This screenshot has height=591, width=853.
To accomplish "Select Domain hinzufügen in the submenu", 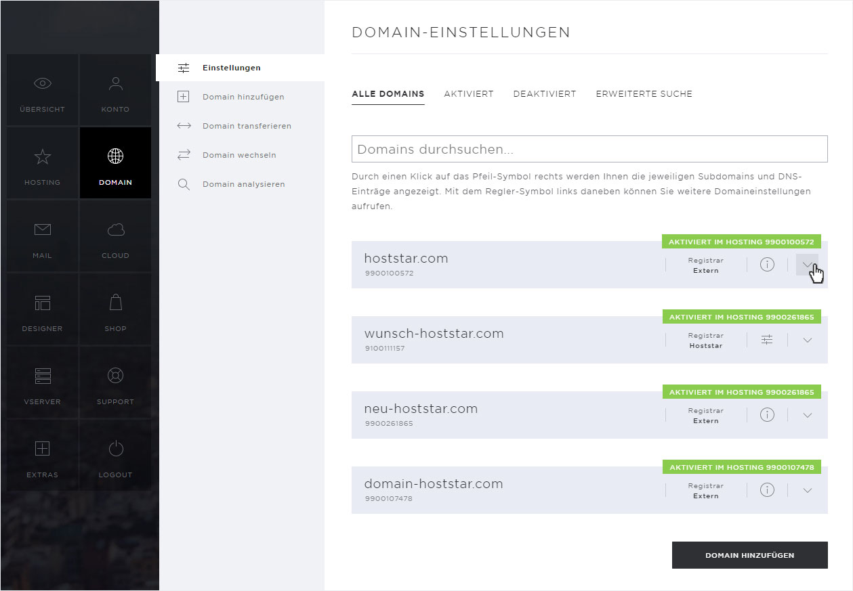I will pyautogui.click(x=243, y=97).
